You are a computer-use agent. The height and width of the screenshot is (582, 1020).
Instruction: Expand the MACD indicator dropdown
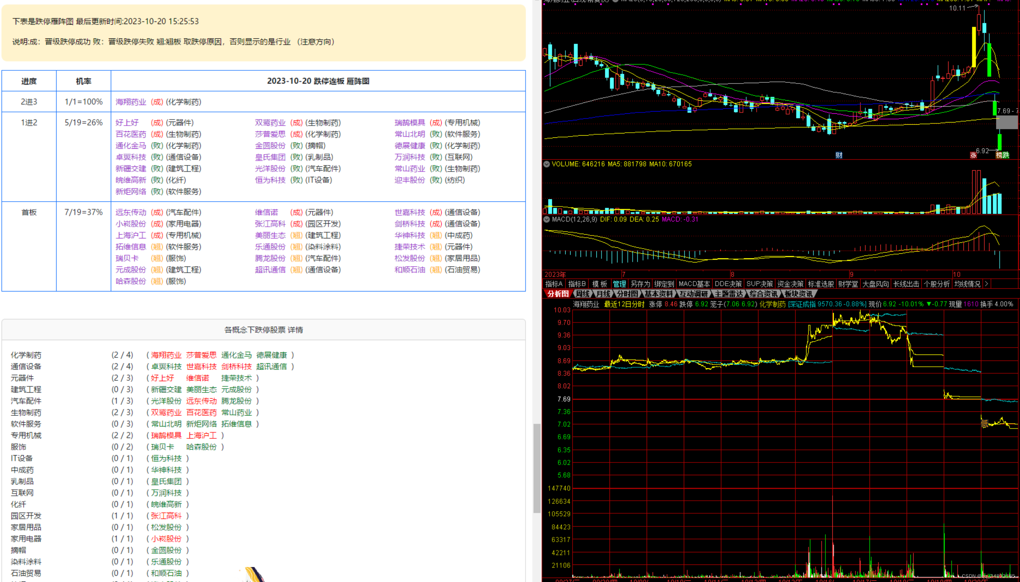(x=546, y=219)
